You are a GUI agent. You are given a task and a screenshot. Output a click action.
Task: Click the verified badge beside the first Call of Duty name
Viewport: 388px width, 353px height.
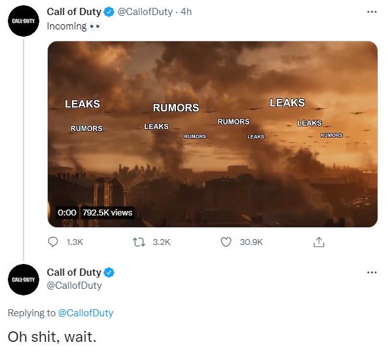pos(109,12)
